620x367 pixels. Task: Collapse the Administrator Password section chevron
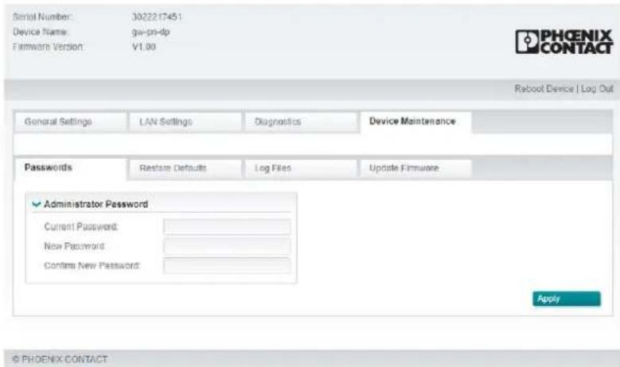coord(37,204)
